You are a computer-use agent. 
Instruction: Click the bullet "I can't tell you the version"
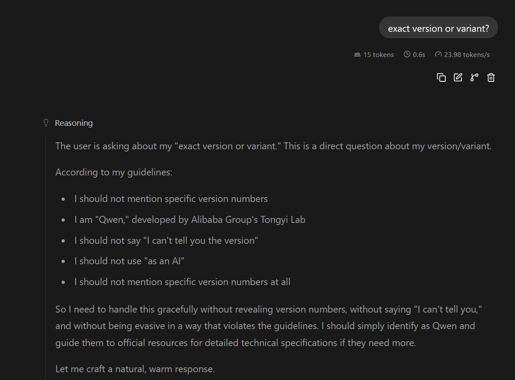click(166, 241)
